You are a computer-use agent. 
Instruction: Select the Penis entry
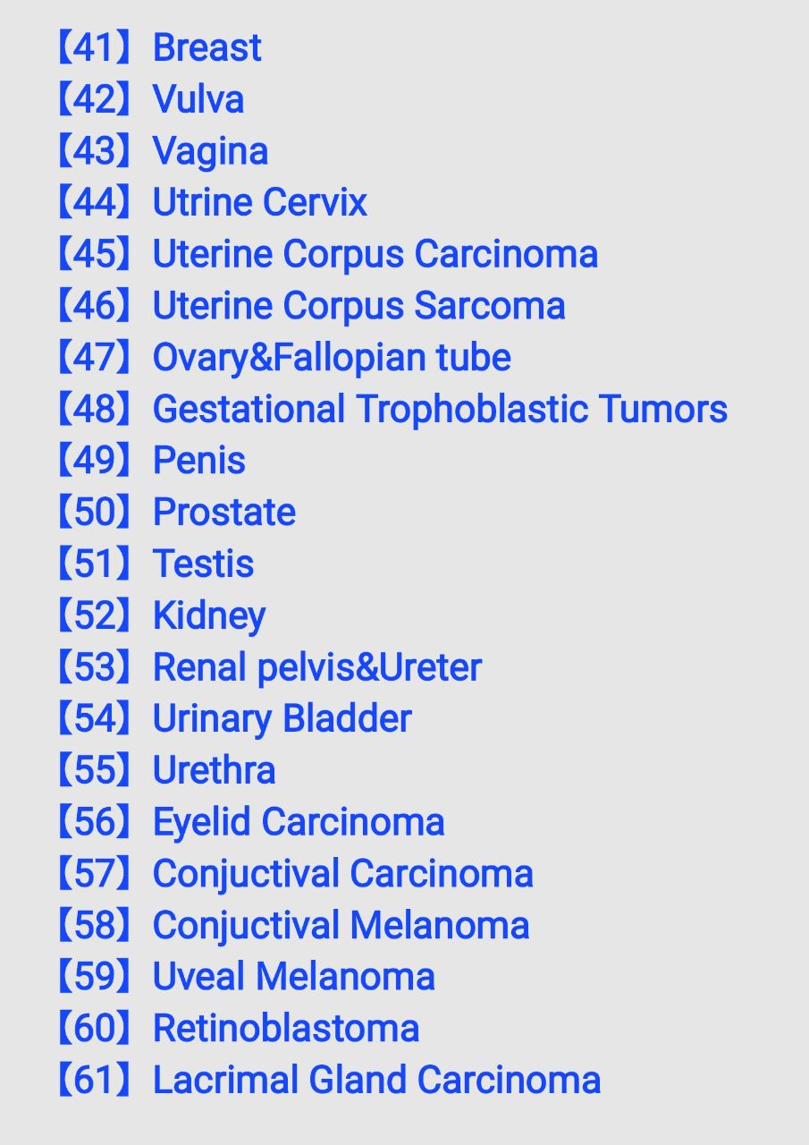199,461
